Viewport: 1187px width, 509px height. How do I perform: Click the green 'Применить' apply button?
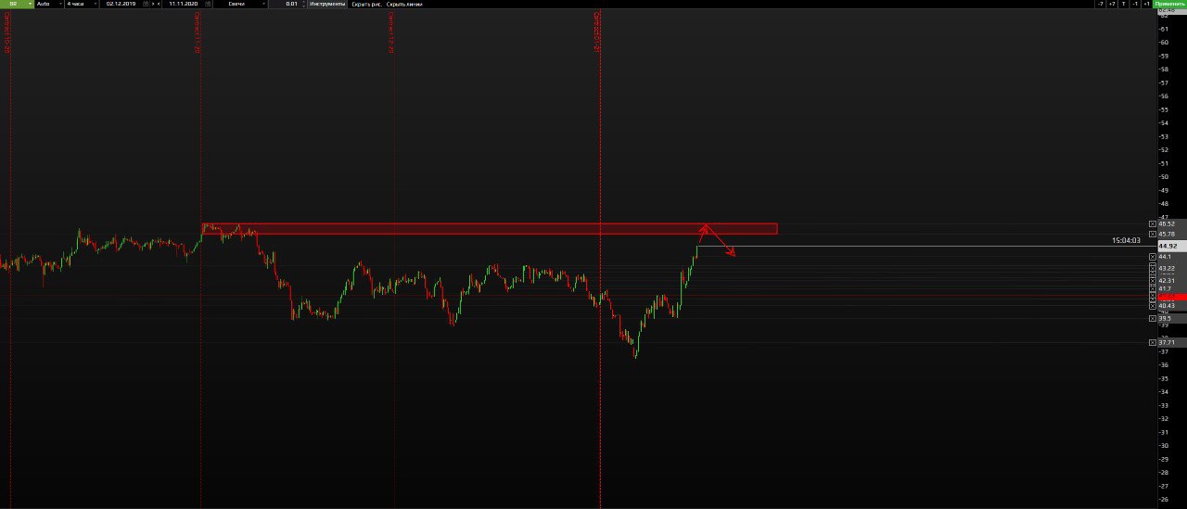point(1170,4)
